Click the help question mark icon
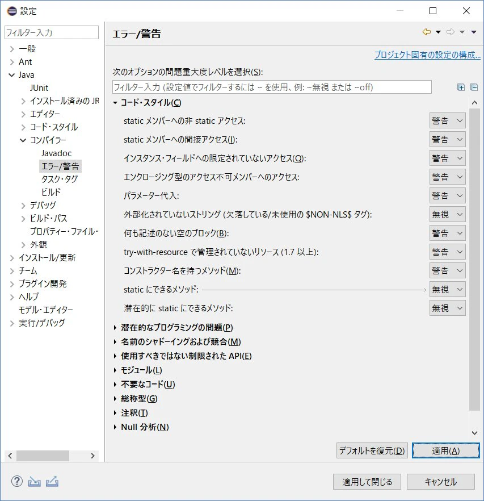This screenshot has width=484, height=501. click(x=17, y=481)
